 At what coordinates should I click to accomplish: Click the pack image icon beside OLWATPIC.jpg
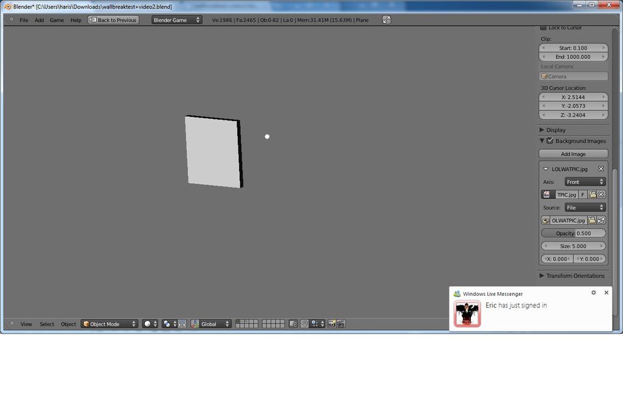click(x=546, y=220)
